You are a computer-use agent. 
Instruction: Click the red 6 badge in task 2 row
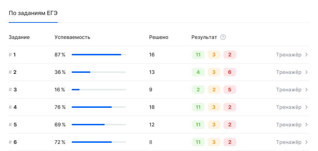pos(229,72)
